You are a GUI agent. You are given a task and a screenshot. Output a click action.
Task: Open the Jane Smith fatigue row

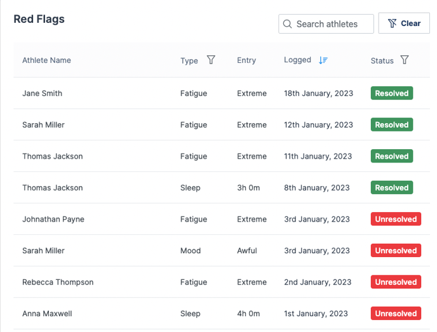coord(222,93)
